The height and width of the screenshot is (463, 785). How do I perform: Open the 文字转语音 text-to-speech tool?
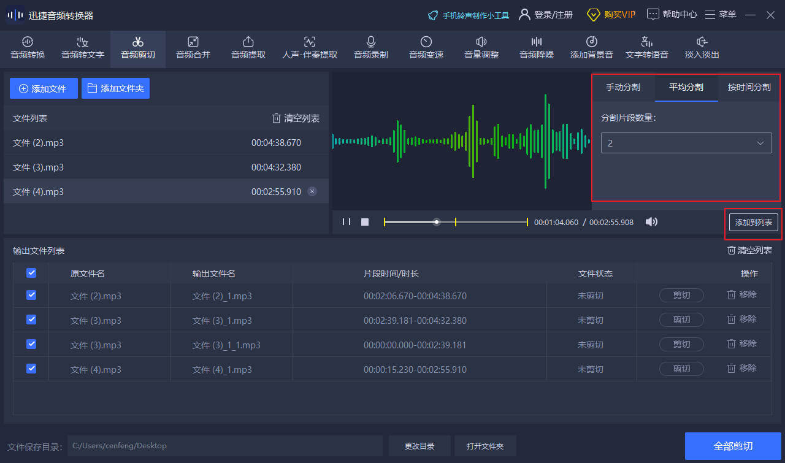click(x=646, y=48)
